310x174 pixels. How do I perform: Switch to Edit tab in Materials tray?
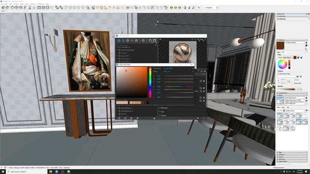[x=283, y=52]
